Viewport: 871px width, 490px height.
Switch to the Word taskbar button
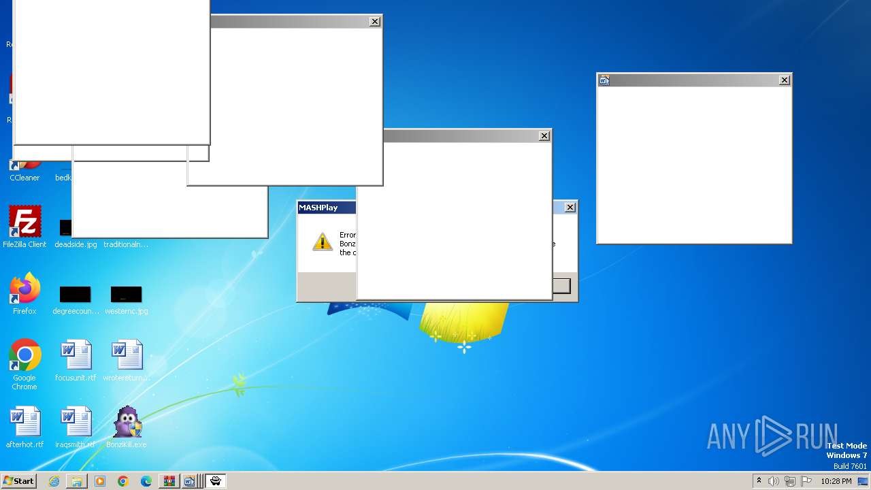coord(190,481)
